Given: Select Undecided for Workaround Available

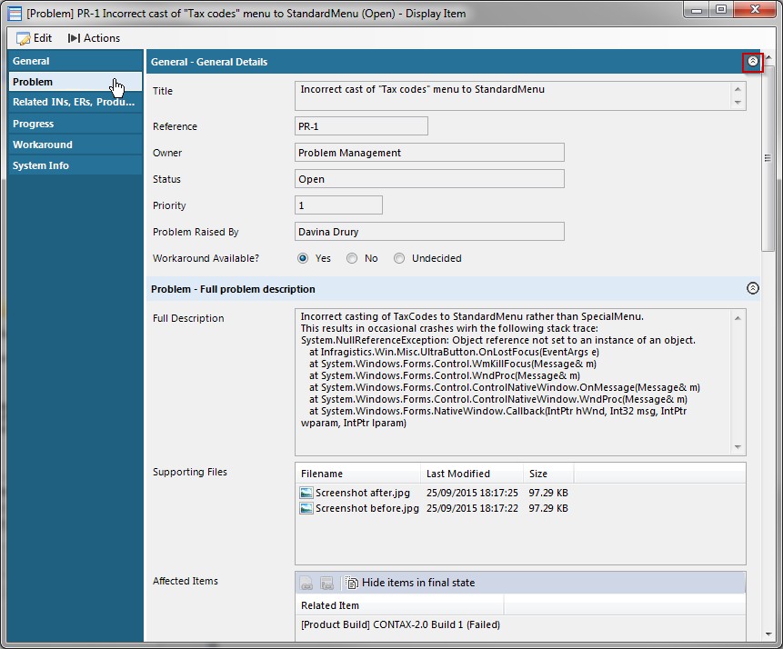Looking at the screenshot, I should click(399, 258).
